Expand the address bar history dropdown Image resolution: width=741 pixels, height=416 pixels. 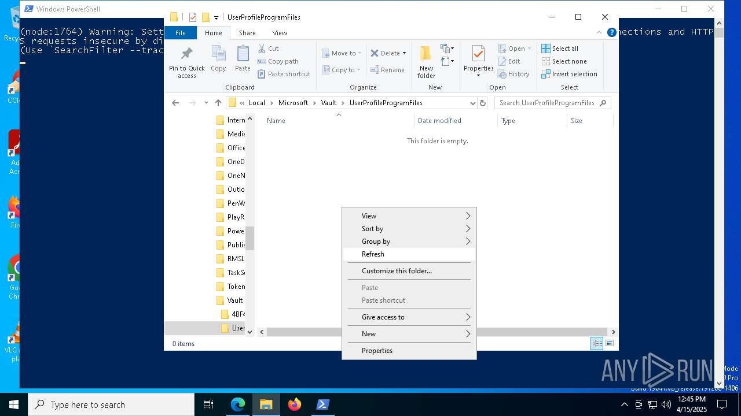pyautogui.click(x=472, y=103)
